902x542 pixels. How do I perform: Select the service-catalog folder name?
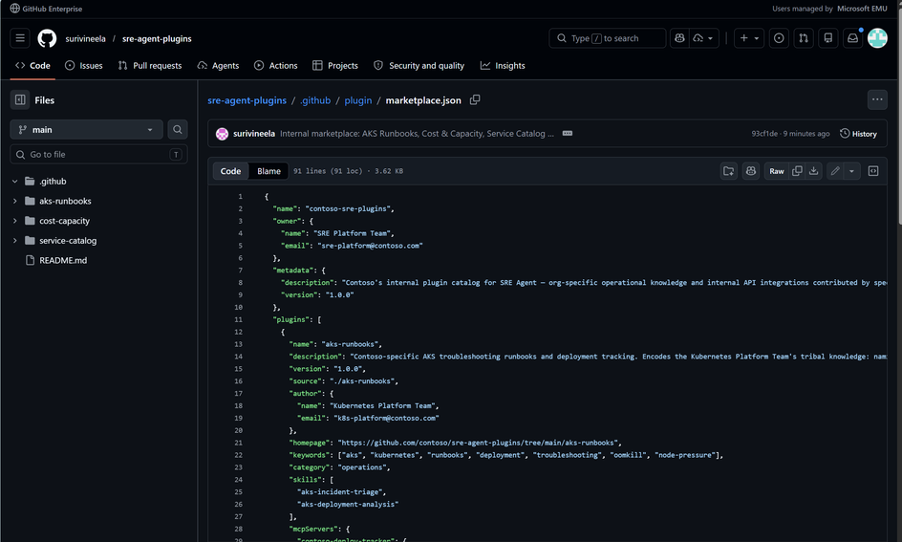pyautogui.click(x=68, y=241)
